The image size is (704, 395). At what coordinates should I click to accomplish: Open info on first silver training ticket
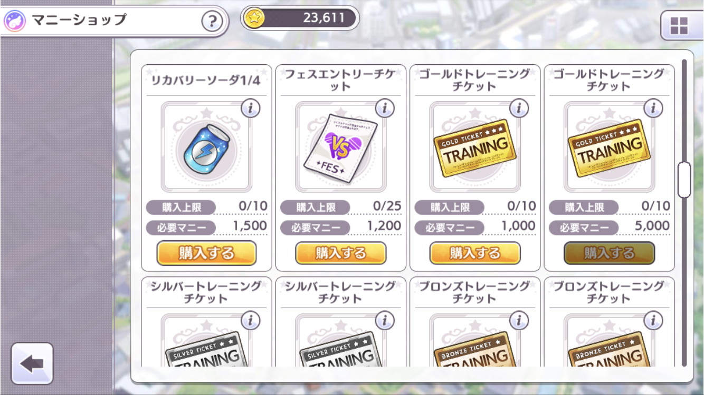point(251,320)
